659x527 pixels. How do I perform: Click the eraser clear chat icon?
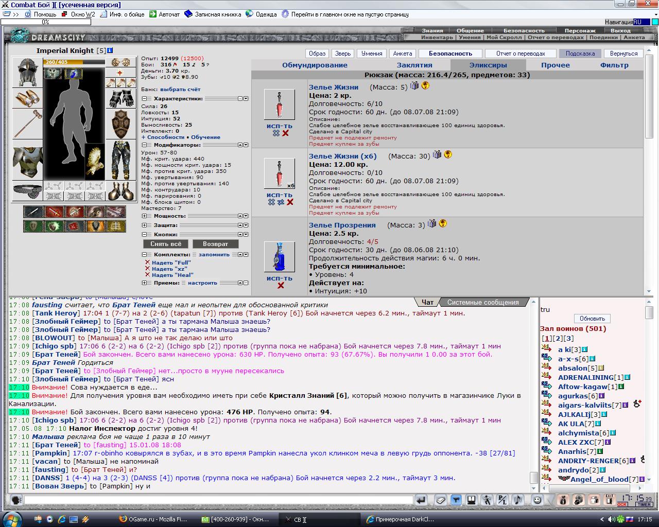coord(440,500)
